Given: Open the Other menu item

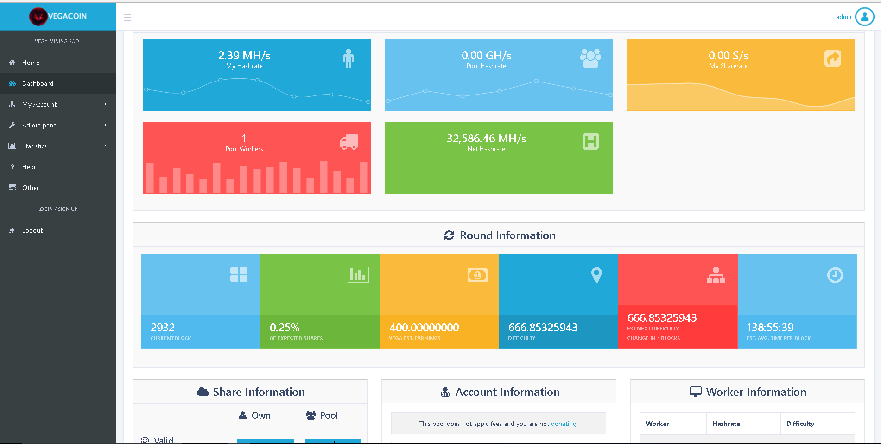Looking at the screenshot, I should coord(58,188).
